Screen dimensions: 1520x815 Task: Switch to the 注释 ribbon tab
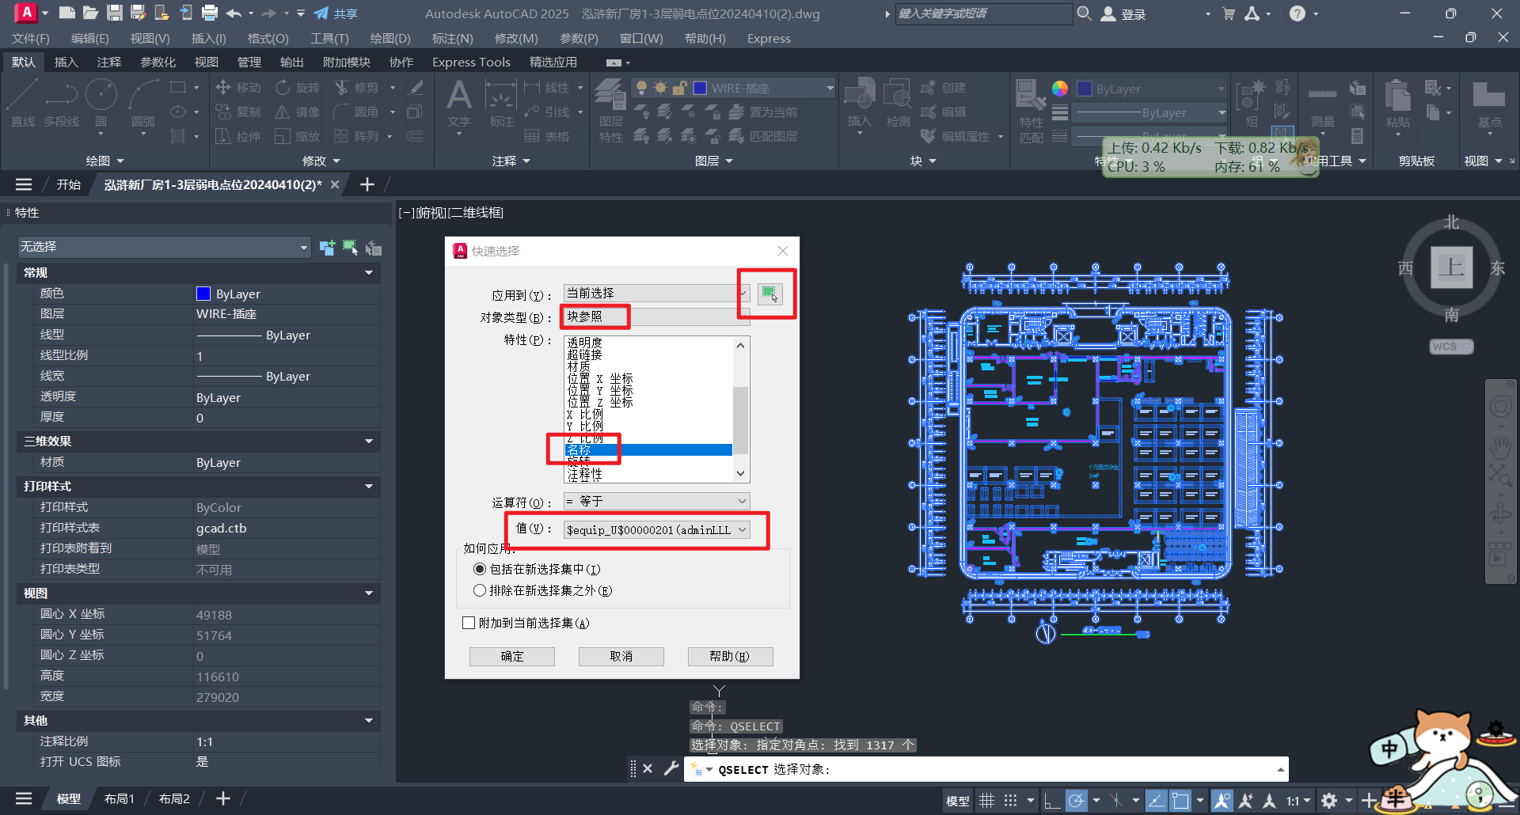pos(109,62)
